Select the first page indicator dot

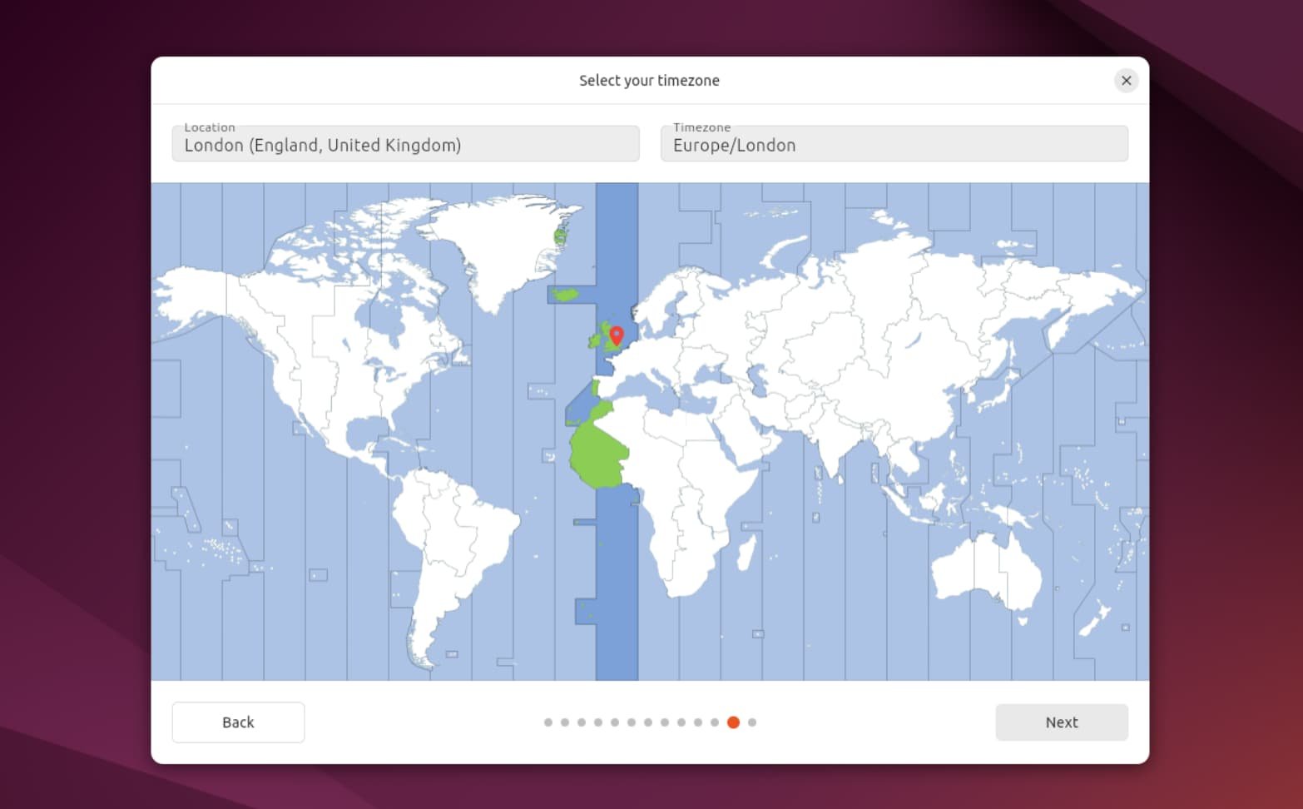[x=547, y=722]
